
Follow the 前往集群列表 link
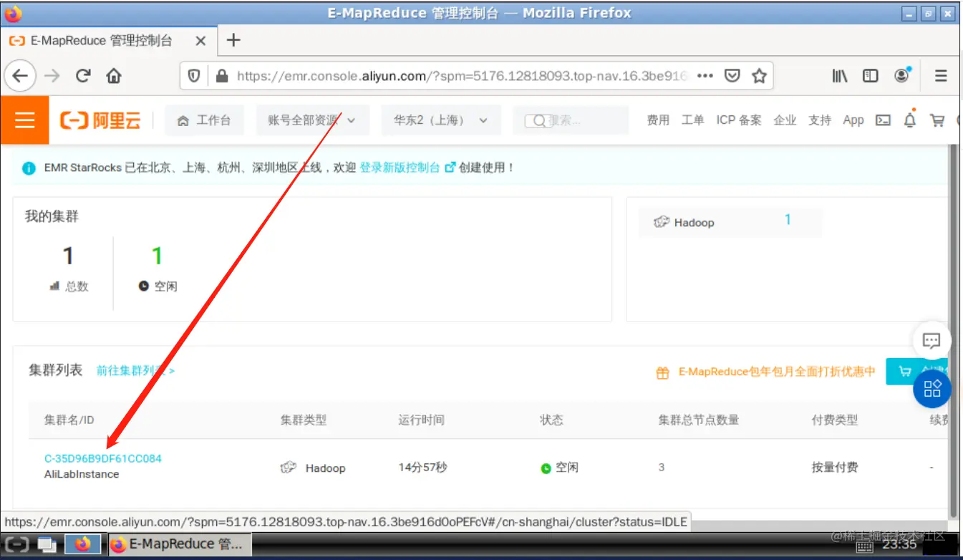[135, 371]
